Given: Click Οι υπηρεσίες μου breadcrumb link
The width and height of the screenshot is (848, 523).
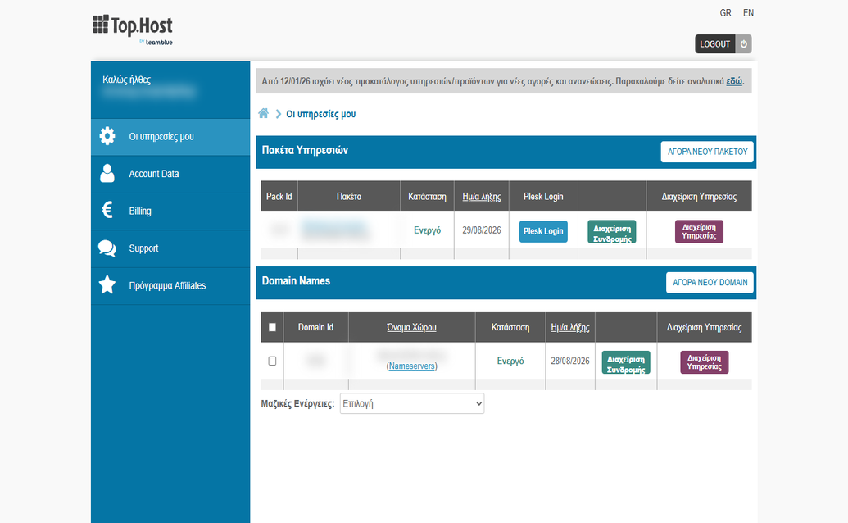Looking at the screenshot, I should [320, 114].
